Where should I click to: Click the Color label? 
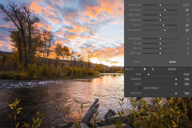(x=137, y=62)
